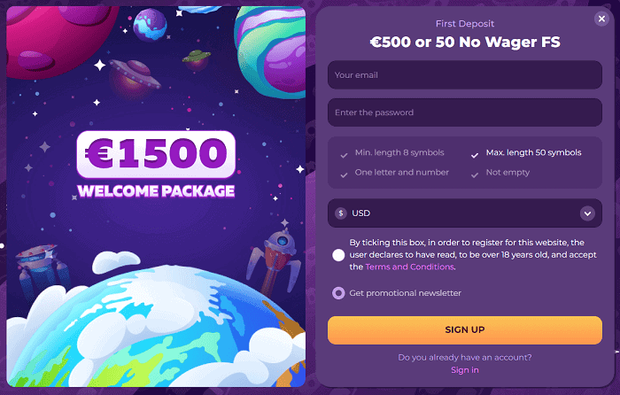This screenshot has width=620, height=395.
Task: Close the sign-up popup
Action: click(x=602, y=19)
